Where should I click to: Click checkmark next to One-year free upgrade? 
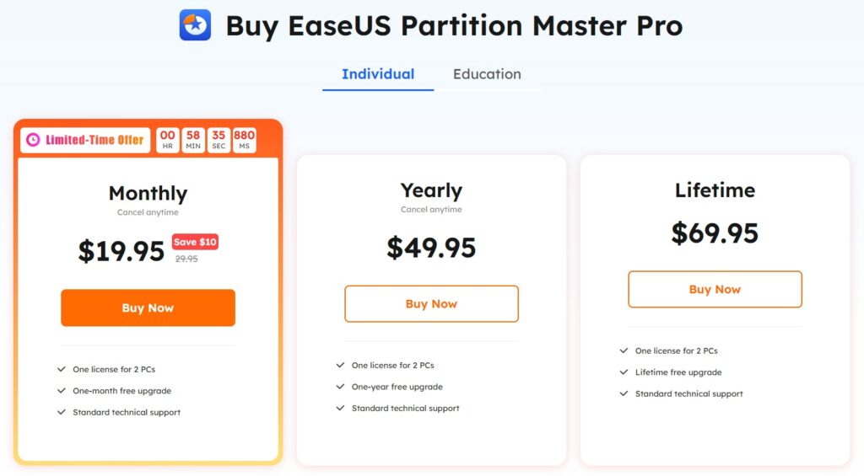pyautogui.click(x=340, y=387)
